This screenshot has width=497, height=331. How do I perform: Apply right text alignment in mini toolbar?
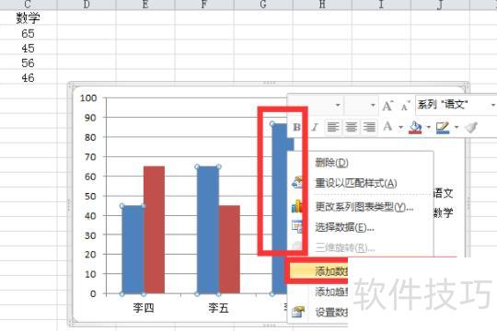click(369, 127)
